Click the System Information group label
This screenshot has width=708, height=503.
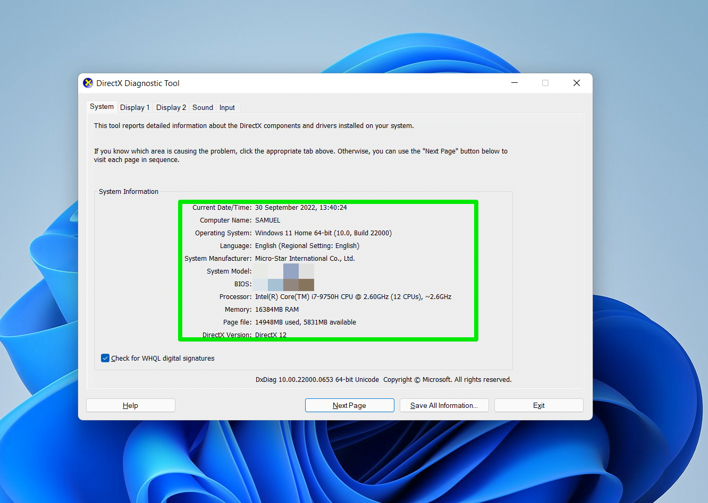pyautogui.click(x=129, y=192)
